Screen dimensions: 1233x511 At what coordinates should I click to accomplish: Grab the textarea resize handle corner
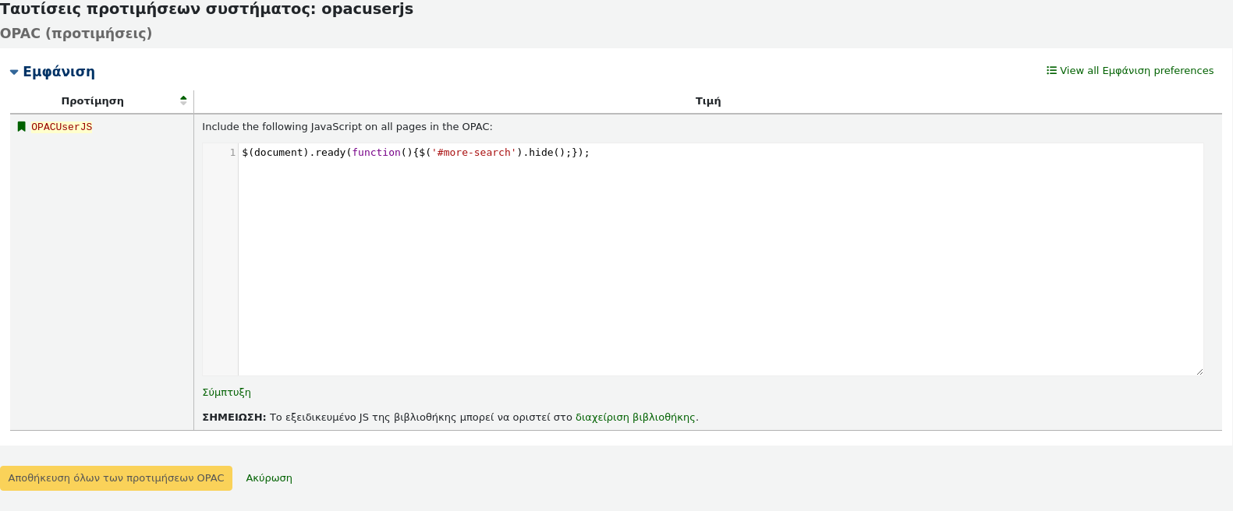click(x=1199, y=372)
